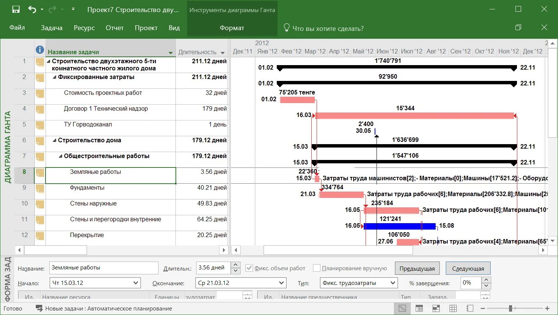Adjust the timeline zoom slider in status bar

coord(510,309)
